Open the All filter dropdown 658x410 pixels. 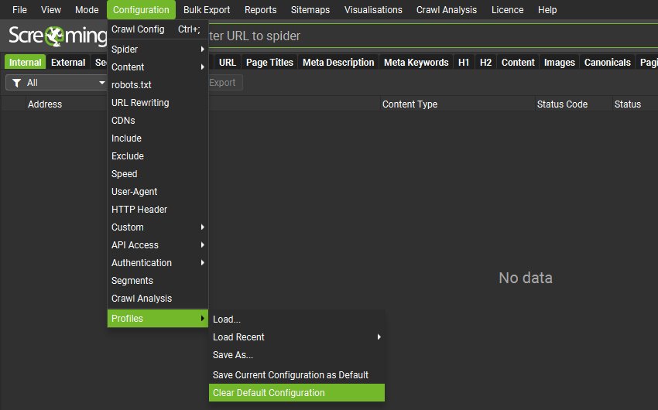57,83
